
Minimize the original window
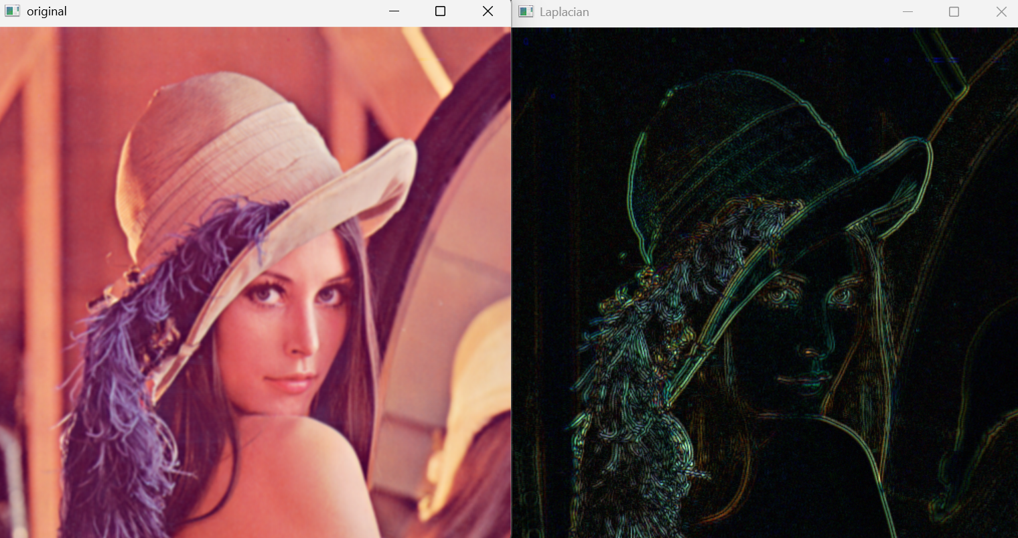pyautogui.click(x=394, y=11)
